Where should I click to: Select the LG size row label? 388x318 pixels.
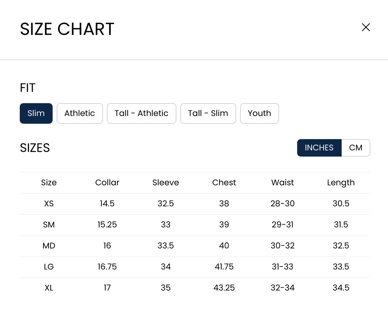(49, 267)
